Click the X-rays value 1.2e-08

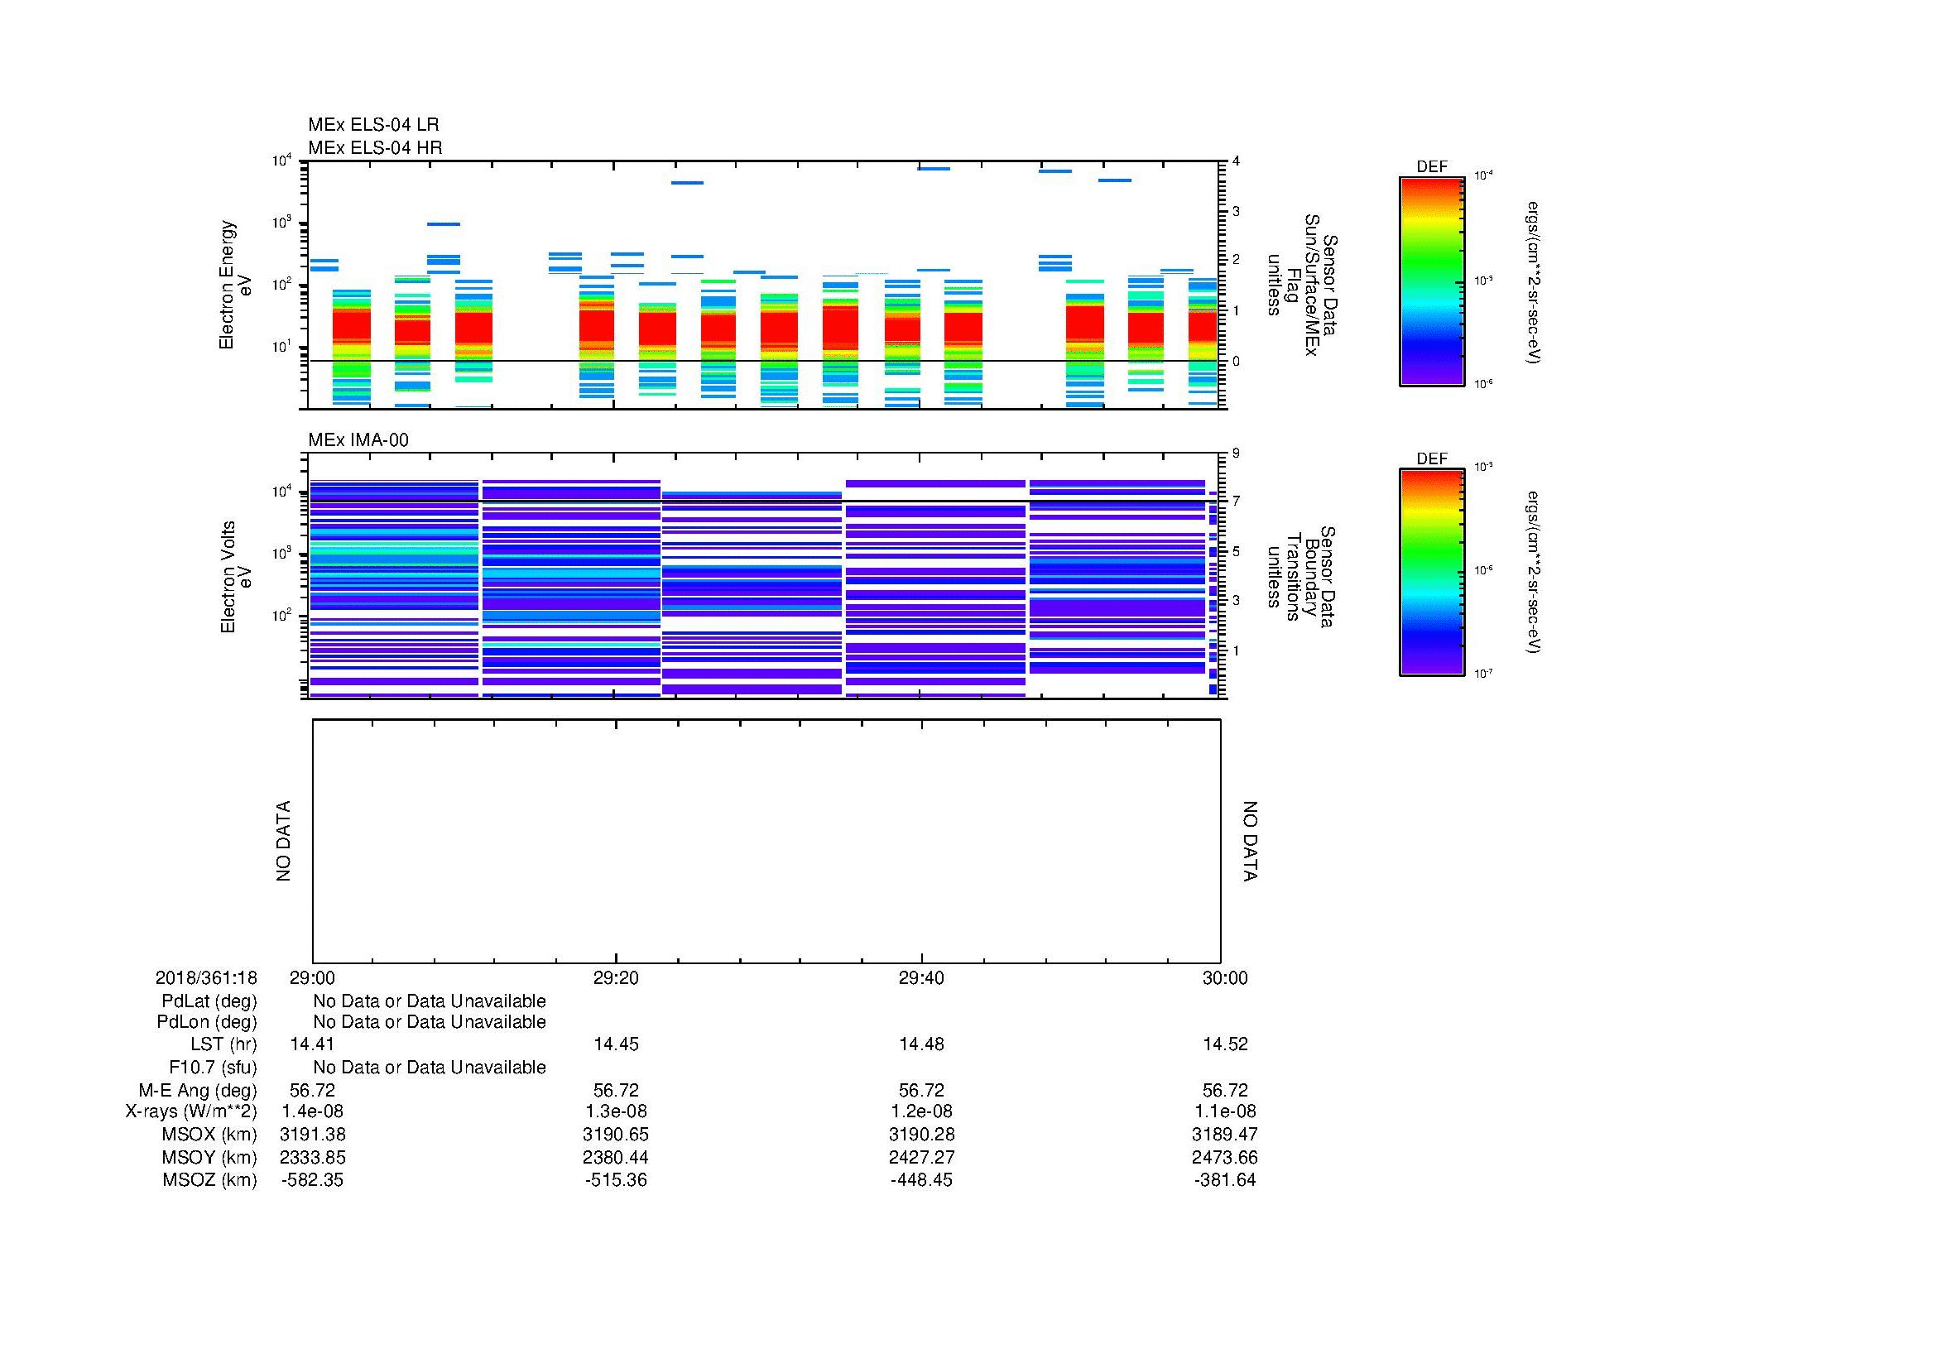920,1111
